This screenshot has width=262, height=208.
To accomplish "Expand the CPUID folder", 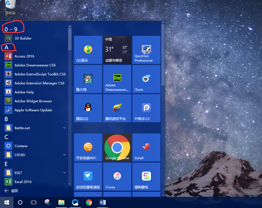I will [x=65, y=155].
